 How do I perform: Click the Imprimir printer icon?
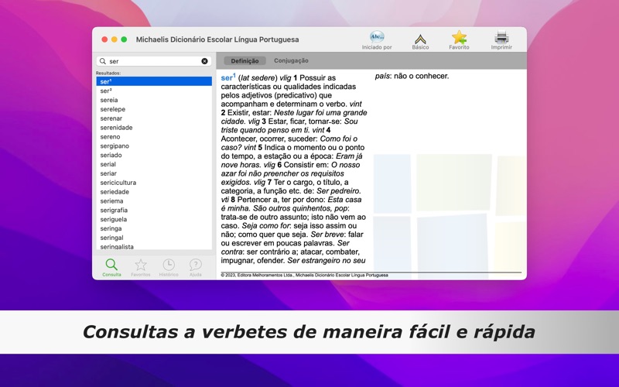(x=501, y=37)
